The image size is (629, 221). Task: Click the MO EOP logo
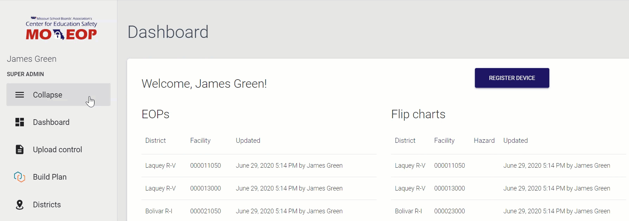pos(61,29)
